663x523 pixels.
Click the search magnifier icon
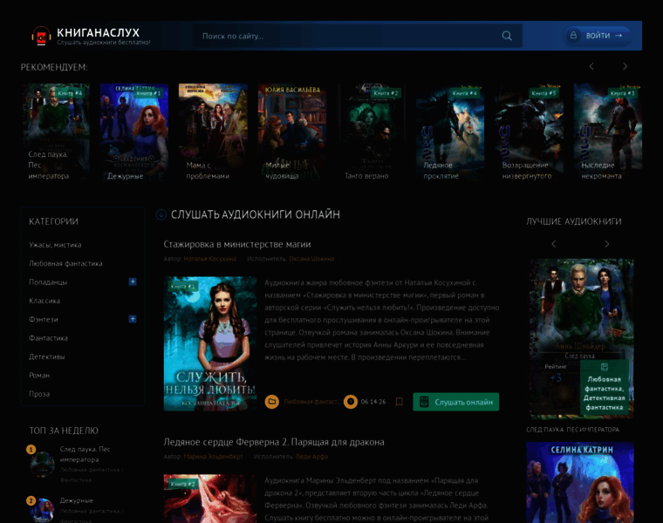click(507, 36)
